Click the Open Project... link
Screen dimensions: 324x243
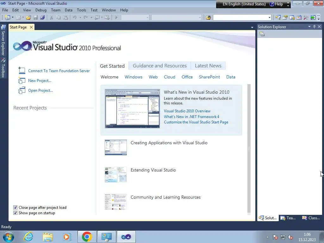(40, 90)
